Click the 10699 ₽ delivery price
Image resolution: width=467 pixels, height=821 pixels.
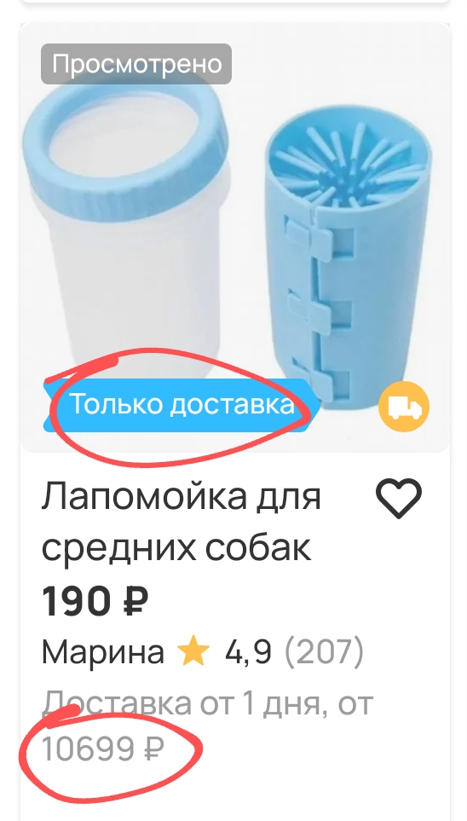102,749
